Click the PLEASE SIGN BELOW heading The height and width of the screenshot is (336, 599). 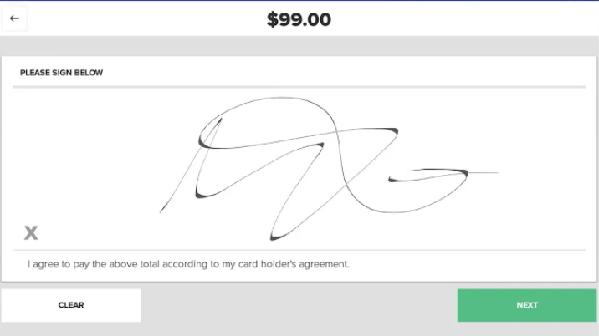click(x=61, y=73)
